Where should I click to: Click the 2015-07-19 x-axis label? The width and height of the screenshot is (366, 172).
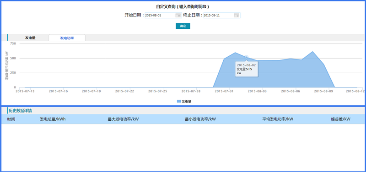(x=91, y=91)
